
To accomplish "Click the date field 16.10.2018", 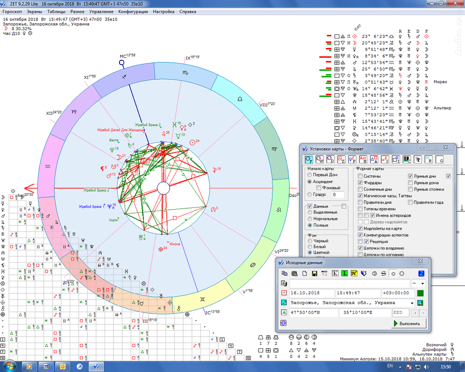I will click(x=312, y=293).
